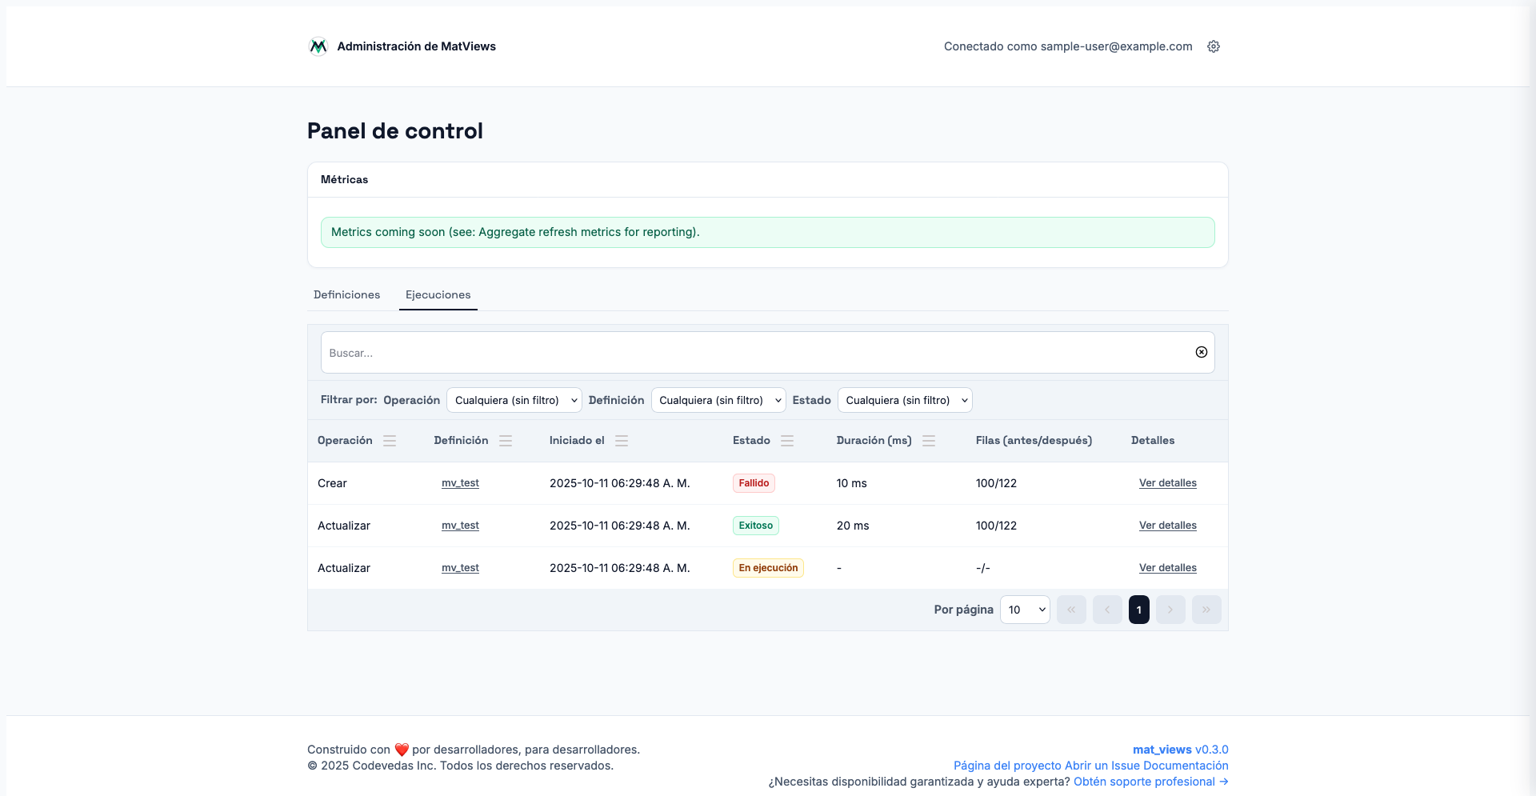Click the MatViews logo icon
This screenshot has width=1536, height=796.
point(318,46)
